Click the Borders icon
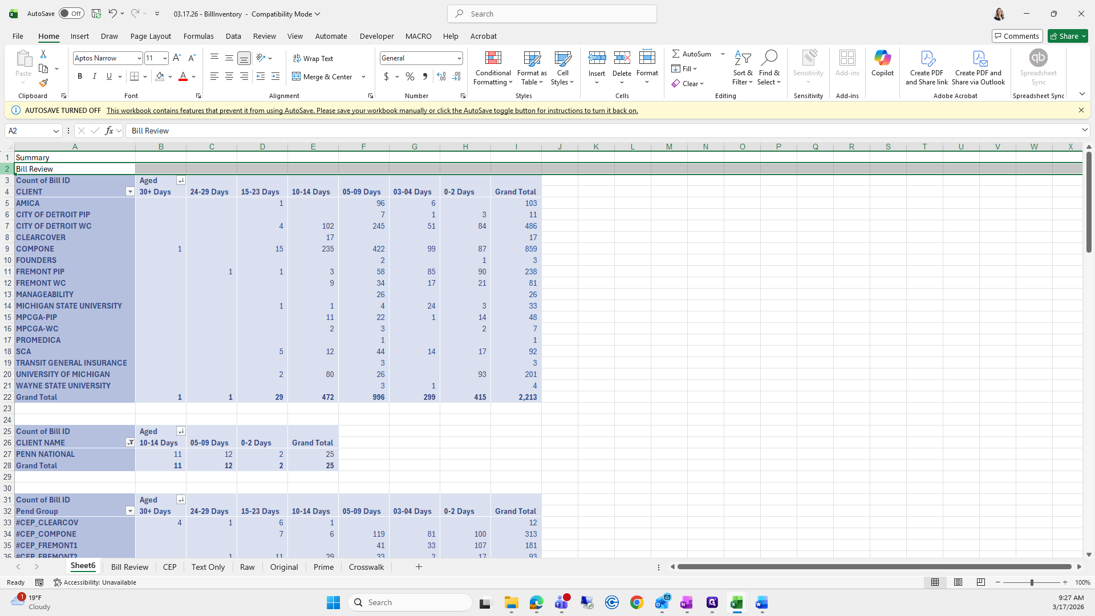Screen dimensions: 1095x616 click(x=135, y=76)
